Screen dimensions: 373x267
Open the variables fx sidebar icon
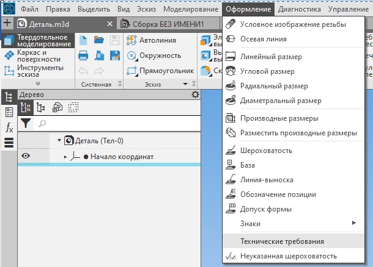[x=9, y=127]
